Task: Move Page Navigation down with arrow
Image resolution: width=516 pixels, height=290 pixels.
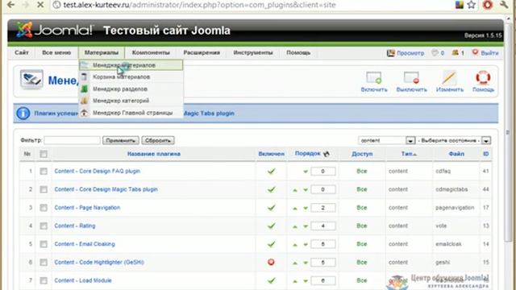Action: [306, 208]
